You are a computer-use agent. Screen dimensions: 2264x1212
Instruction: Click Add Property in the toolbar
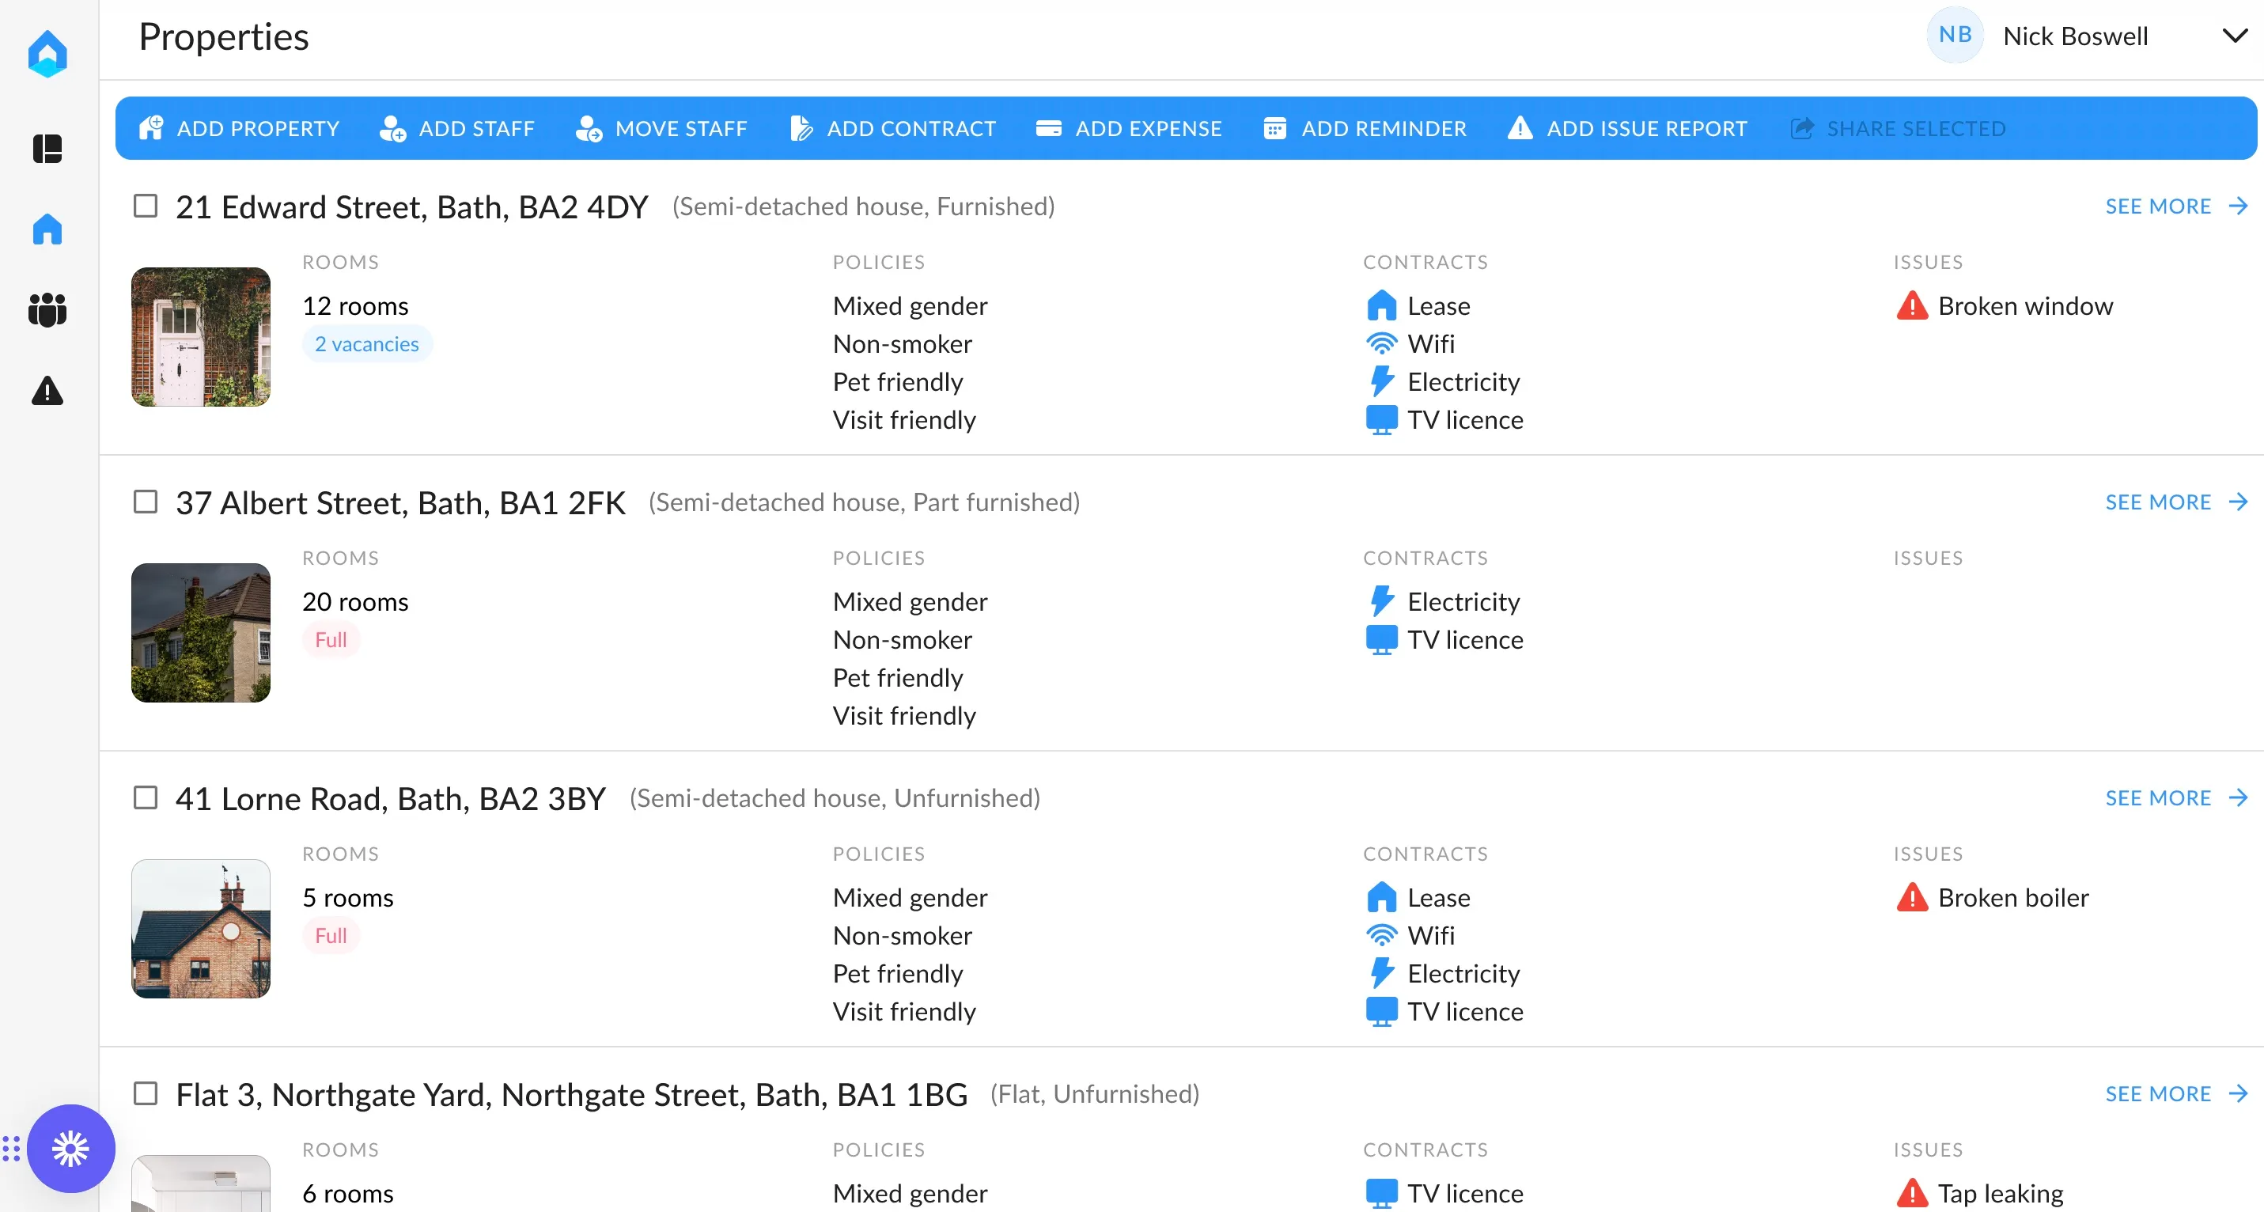239,128
